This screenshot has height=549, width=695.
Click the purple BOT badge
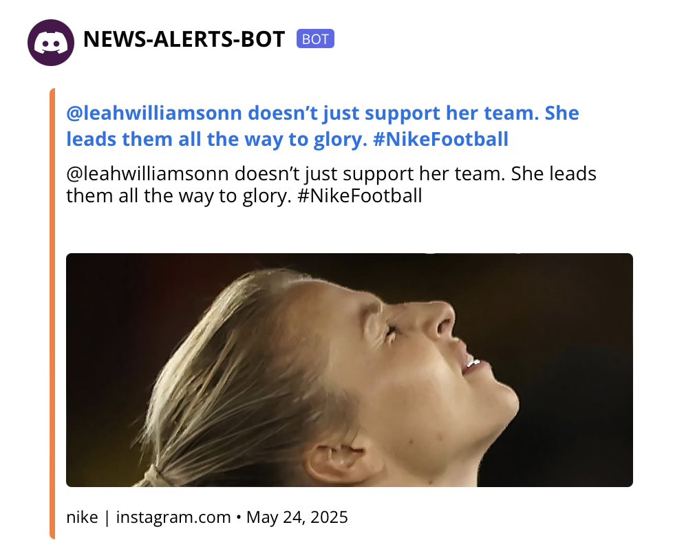[315, 39]
